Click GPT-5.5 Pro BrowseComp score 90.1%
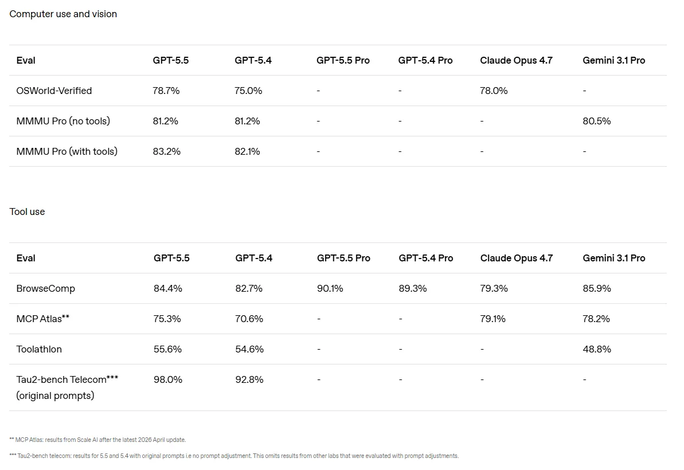The height and width of the screenshot is (470, 684). tap(330, 289)
